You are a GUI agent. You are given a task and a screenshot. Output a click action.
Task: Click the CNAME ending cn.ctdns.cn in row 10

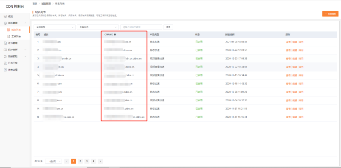tap(124, 117)
